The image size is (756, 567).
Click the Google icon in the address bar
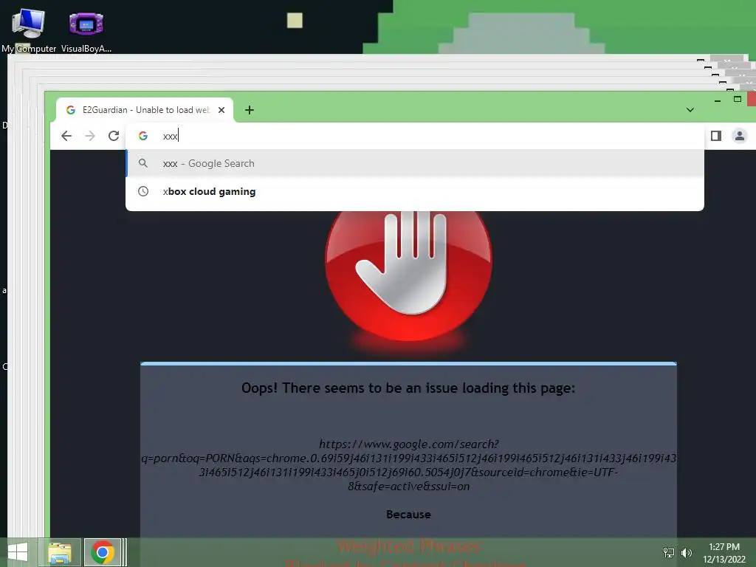[143, 136]
